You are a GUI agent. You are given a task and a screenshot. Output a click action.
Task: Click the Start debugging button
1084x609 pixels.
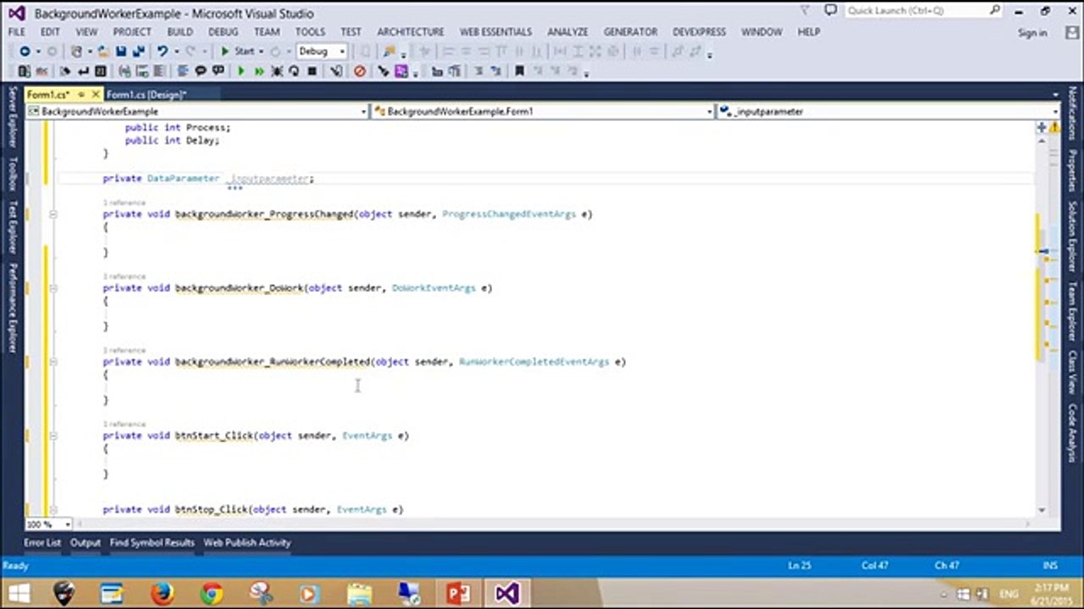[x=238, y=52]
